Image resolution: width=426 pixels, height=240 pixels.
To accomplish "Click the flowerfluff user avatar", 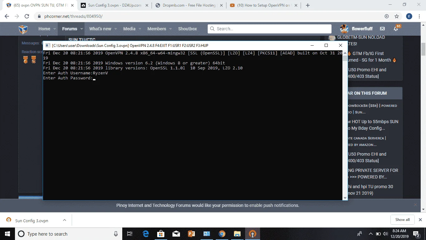I will pyautogui.click(x=344, y=29).
